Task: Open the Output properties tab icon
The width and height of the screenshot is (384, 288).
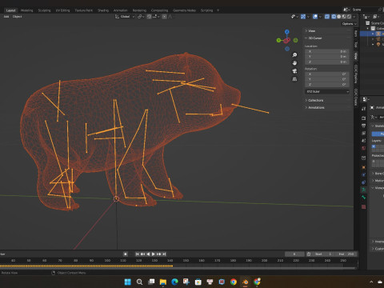Action: click(x=363, y=126)
